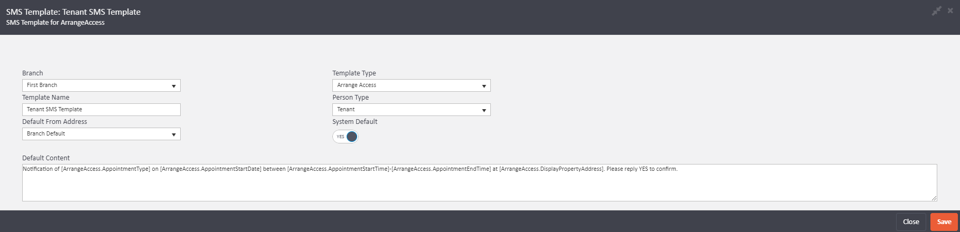
Task: Click into the Template Name text field
Action: tap(101, 110)
